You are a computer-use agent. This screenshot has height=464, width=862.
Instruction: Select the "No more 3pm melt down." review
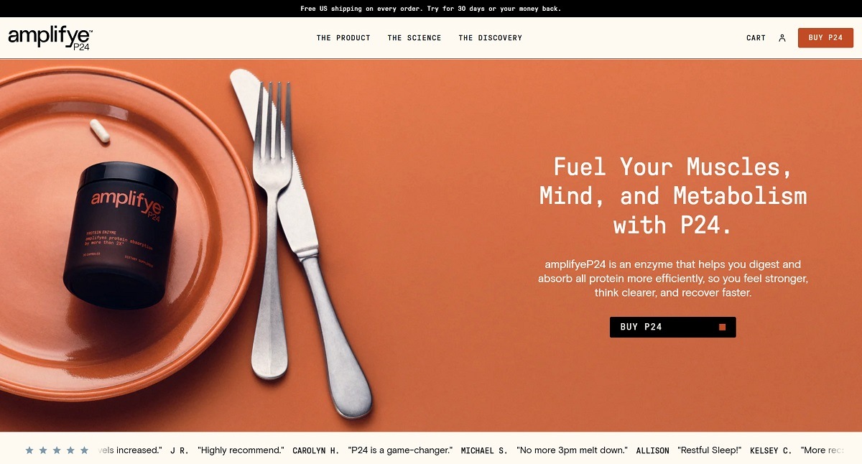click(x=573, y=450)
